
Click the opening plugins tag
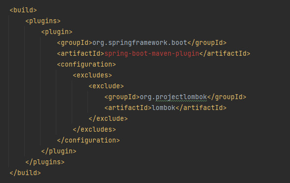click(43, 21)
